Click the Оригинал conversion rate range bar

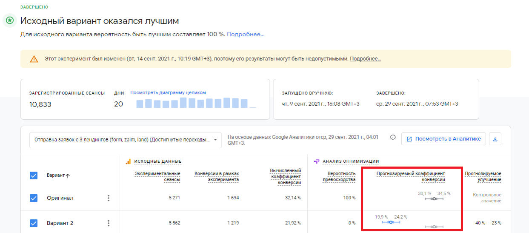[434, 198]
